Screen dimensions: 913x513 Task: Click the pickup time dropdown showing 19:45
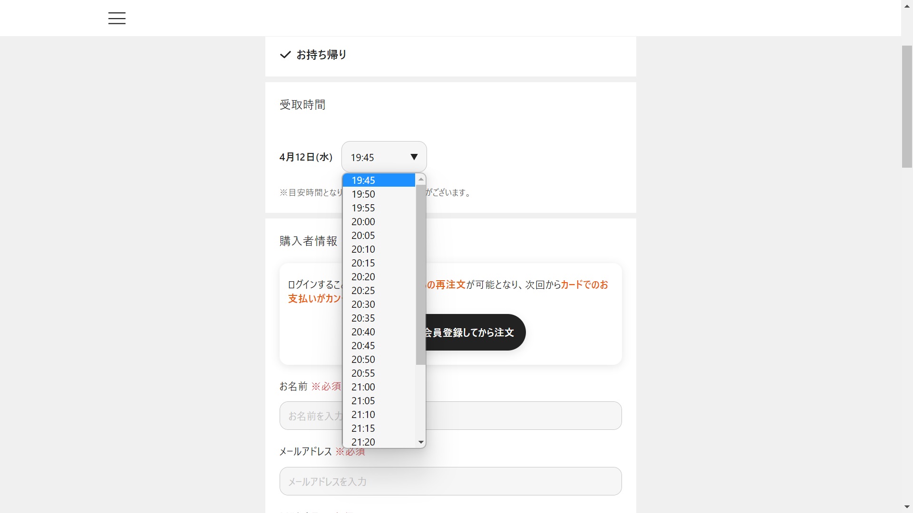click(384, 157)
